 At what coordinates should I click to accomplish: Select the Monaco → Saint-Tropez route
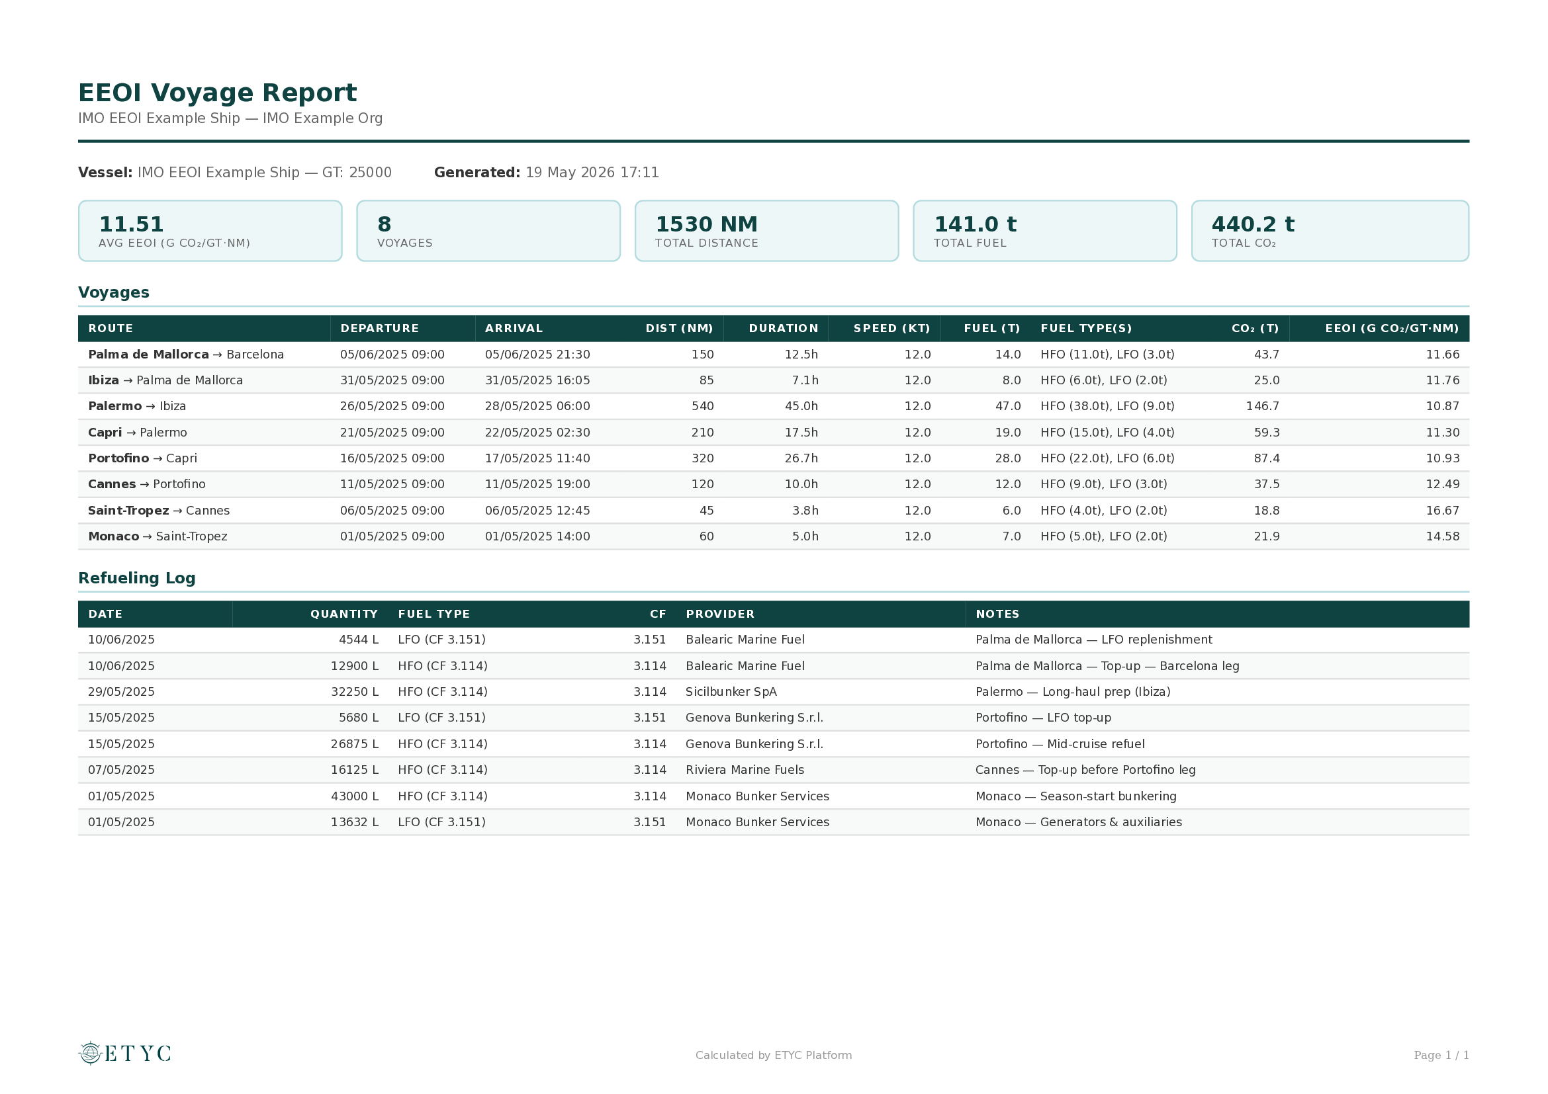(158, 536)
